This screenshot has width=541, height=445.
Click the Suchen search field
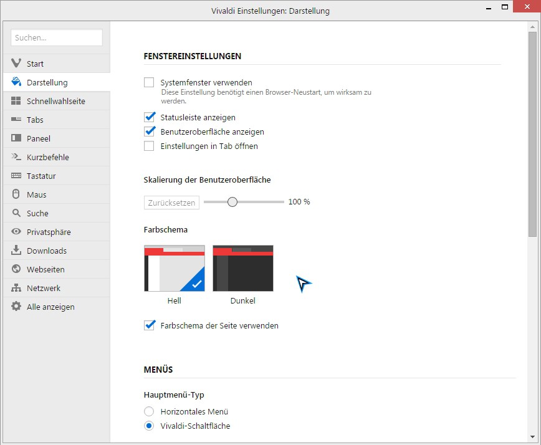[57, 38]
